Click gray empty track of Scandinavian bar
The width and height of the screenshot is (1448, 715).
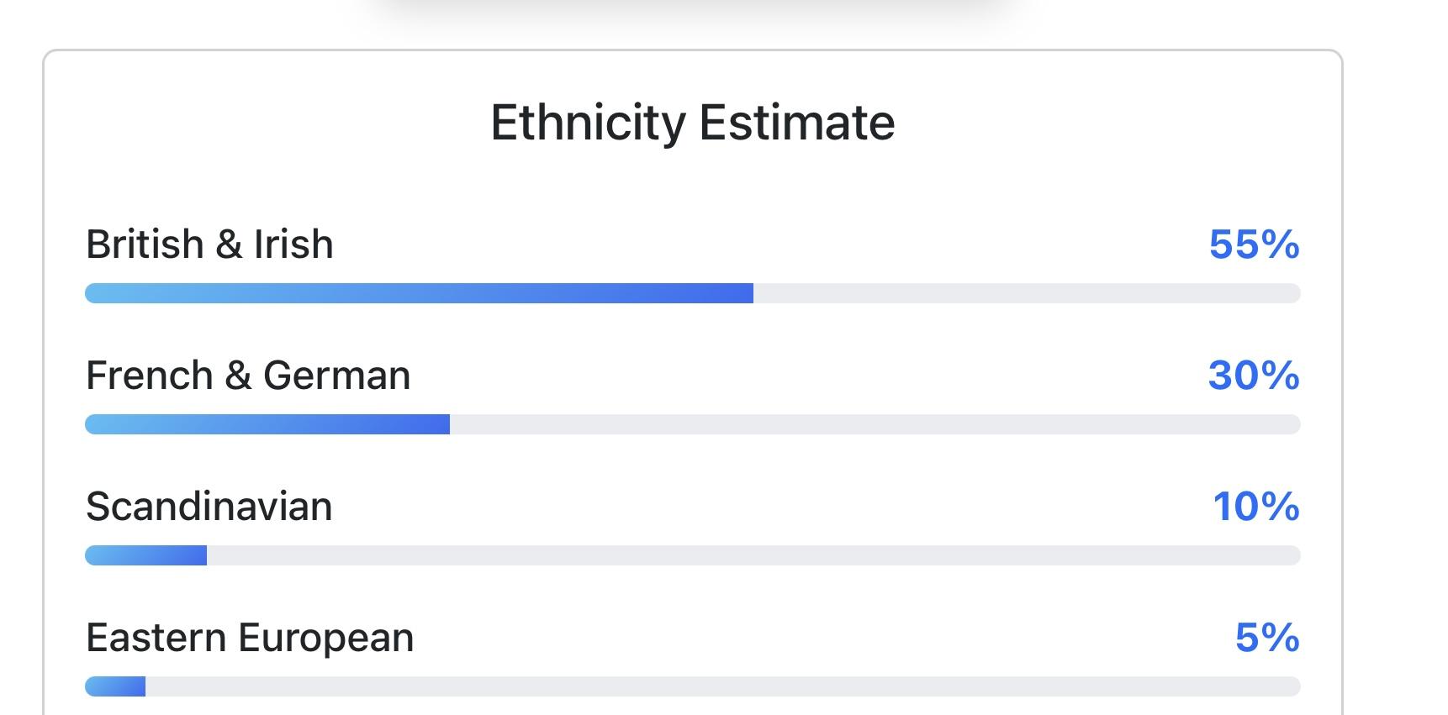pyautogui.click(x=753, y=555)
